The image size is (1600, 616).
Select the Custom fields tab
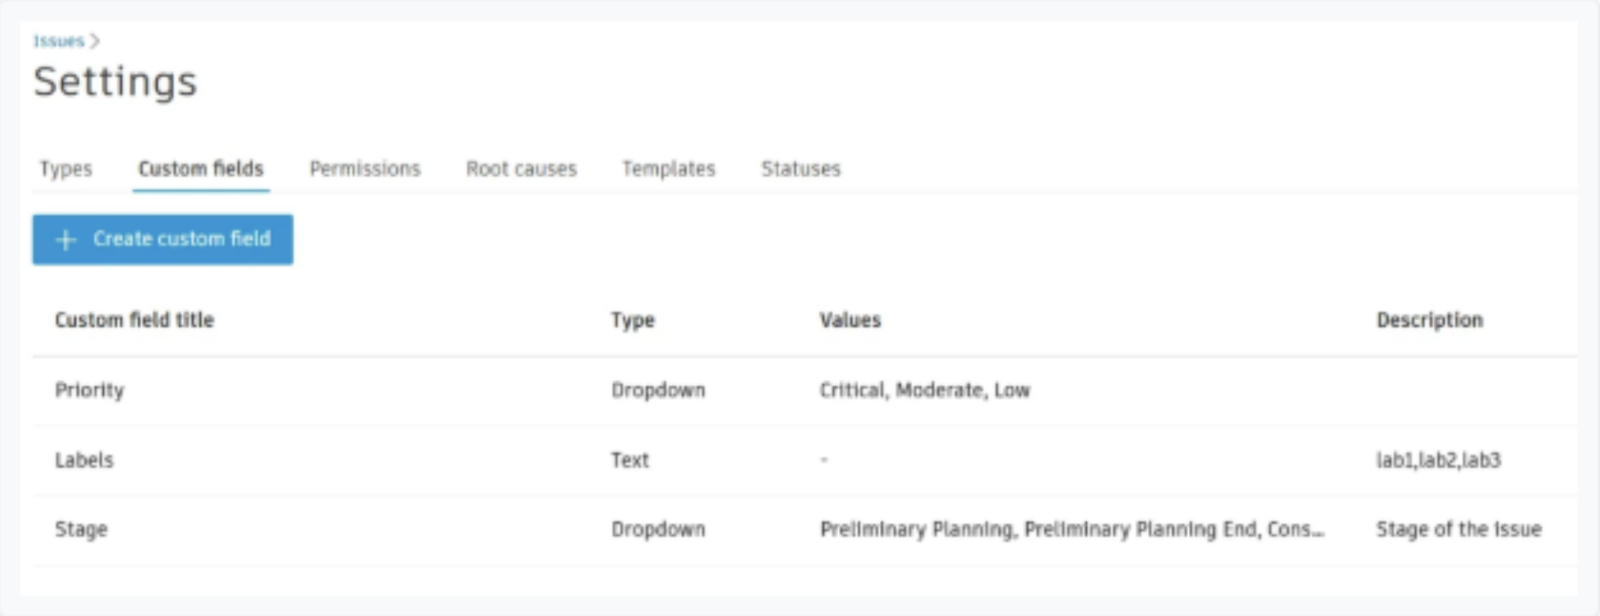pyautogui.click(x=201, y=169)
